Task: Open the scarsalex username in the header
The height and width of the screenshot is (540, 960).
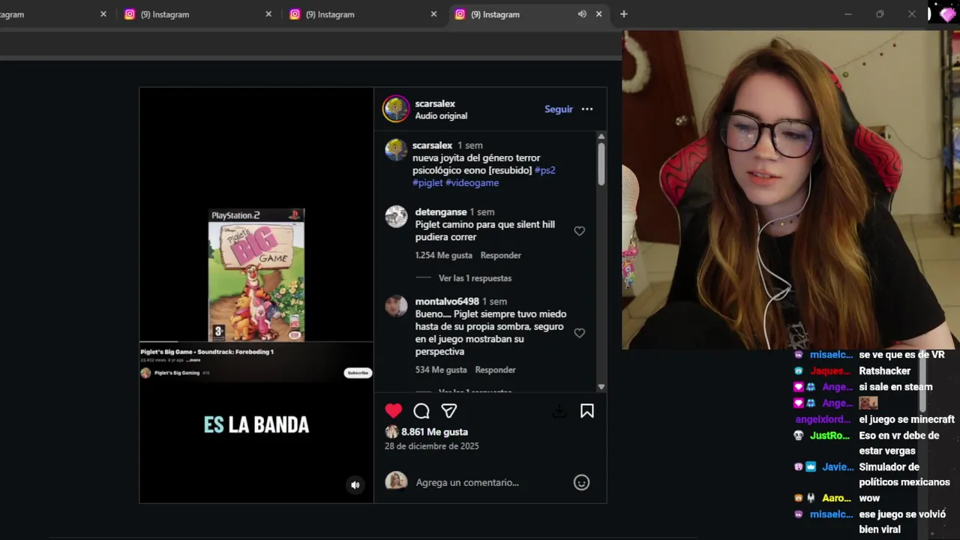Action: (435, 103)
